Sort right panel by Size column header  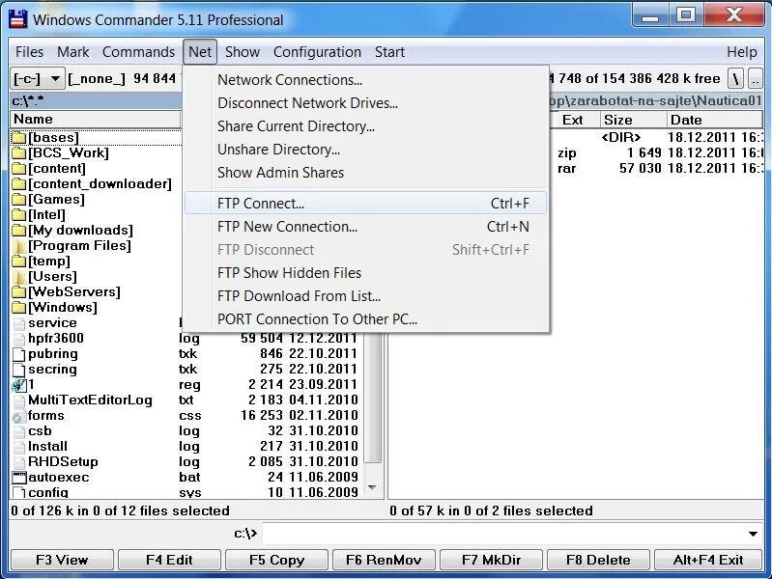633,120
